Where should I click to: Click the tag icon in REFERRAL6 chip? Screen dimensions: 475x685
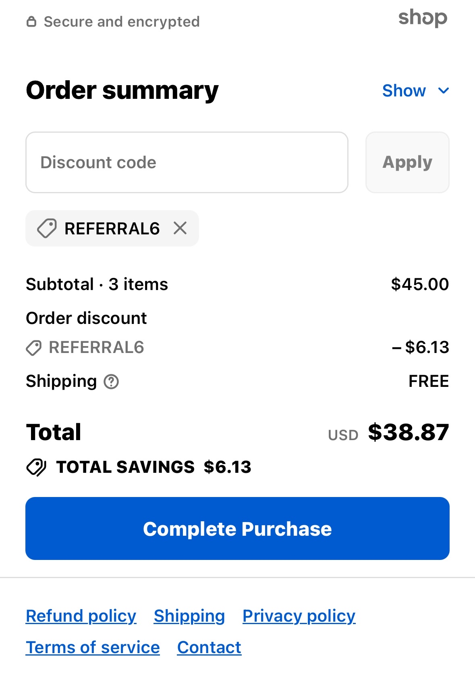(x=47, y=228)
